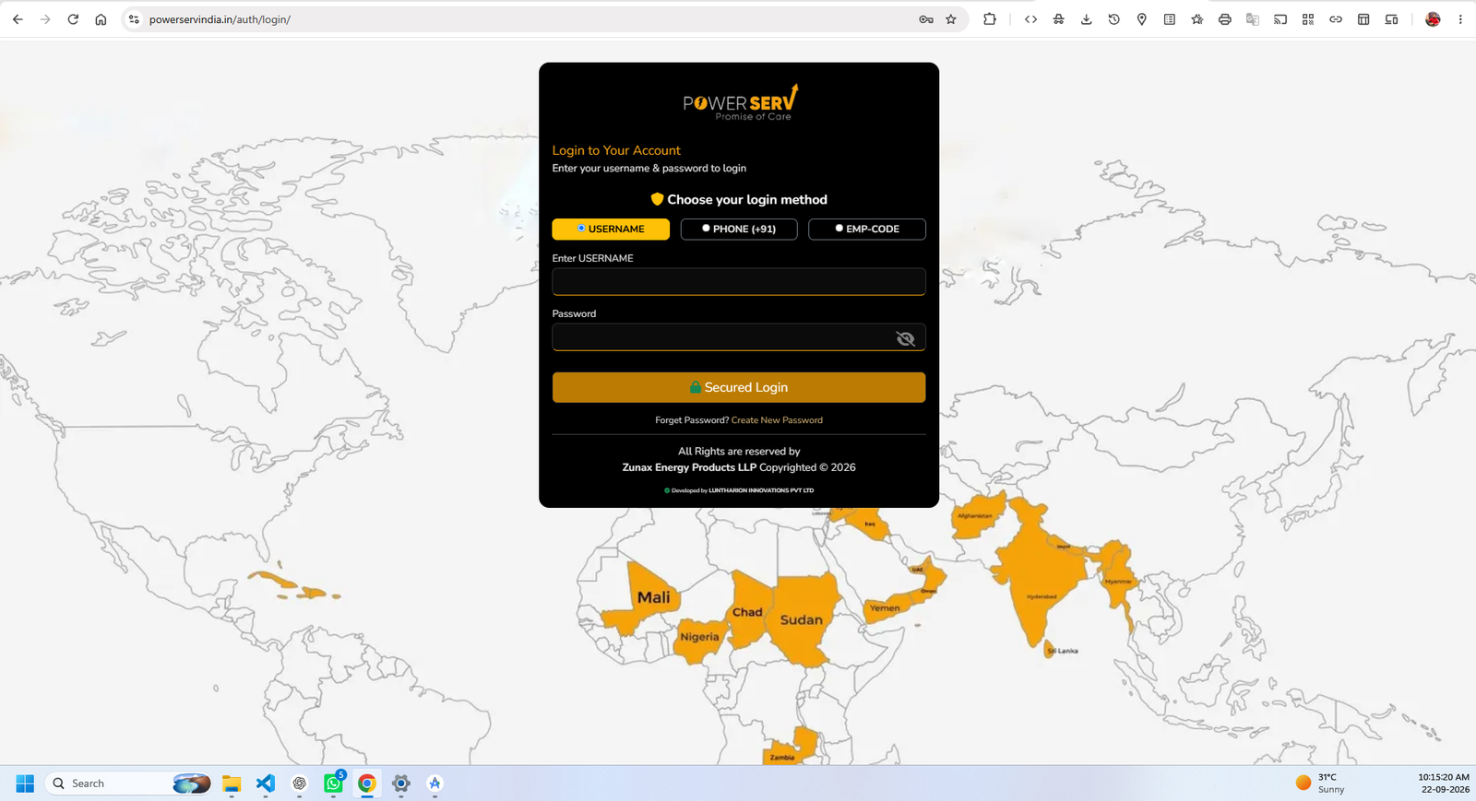Create QR code for this page
The height and width of the screenshot is (801, 1476).
1307,19
